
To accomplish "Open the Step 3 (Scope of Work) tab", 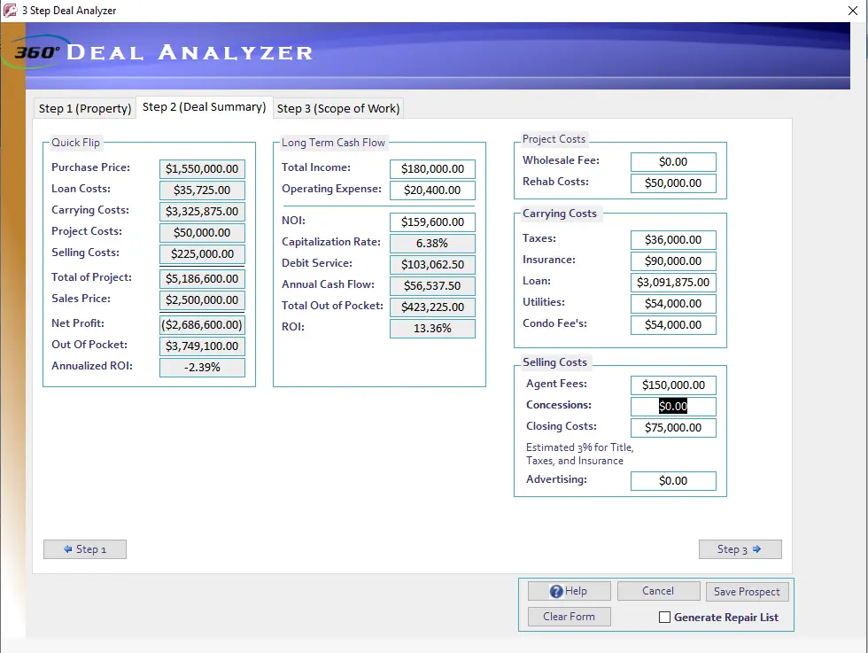I will click(338, 108).
